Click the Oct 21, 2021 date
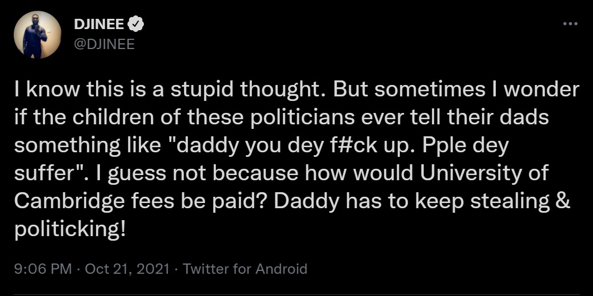The width and height of the screenshot is (593, 296). pos(127,269)
